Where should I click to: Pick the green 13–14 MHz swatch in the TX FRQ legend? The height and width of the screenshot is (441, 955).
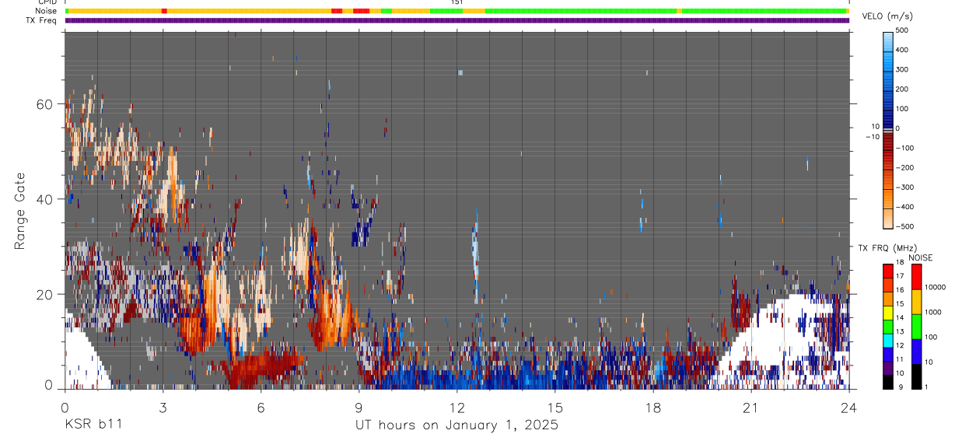[888, 325]
